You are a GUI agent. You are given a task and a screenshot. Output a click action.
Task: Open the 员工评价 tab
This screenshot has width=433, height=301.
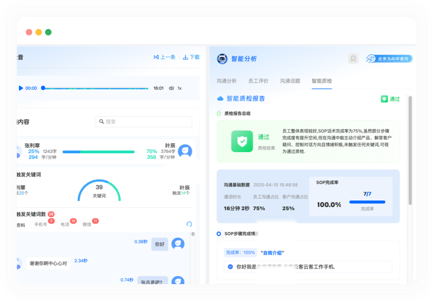click(258, 81)
